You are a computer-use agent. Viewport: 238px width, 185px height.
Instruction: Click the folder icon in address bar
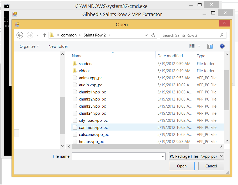point(52,35)
